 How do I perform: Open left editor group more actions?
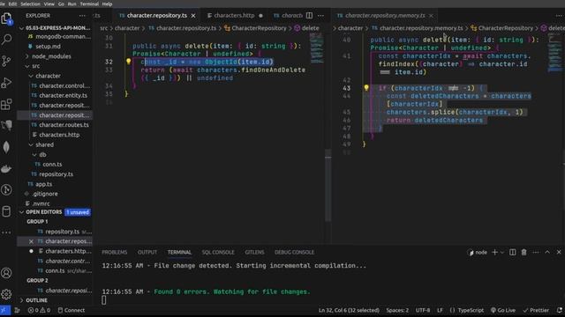click(x=320, y=16)
